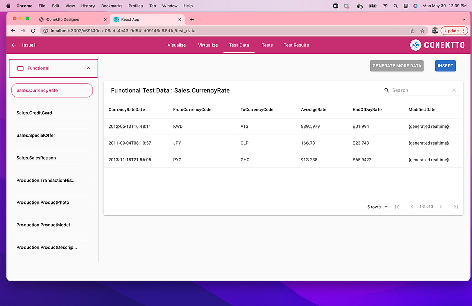Click the EndOfDayRate column header
The height and width of the screenshot is (306, 472).
click(x=367, y=110)
